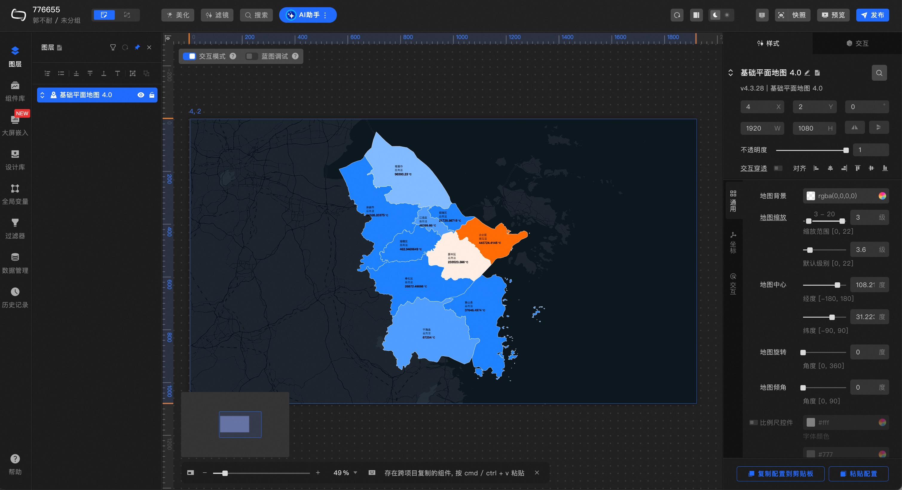Expand the 基础平面地图 4.0 layer item arrows
Viewport: 902px width, 490px height.
(x=42, y=95)
